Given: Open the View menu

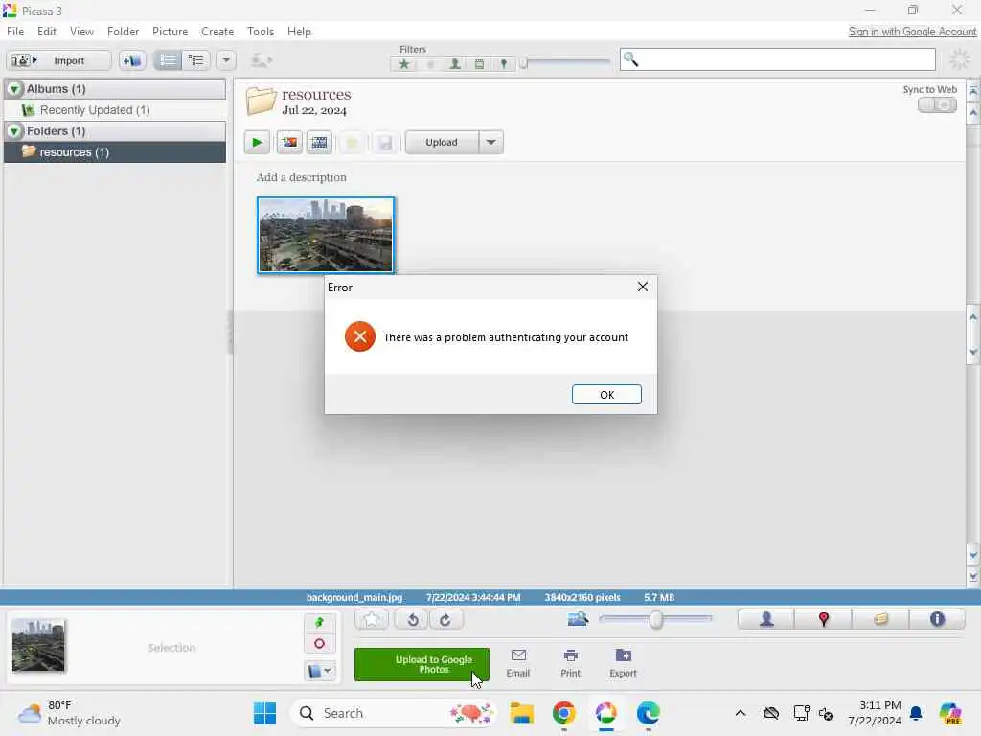Looking at the screenshot, I should 81,32.
